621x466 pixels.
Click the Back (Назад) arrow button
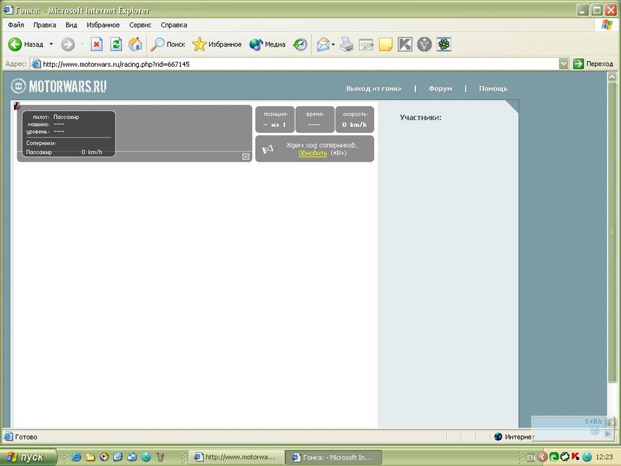tap(16, 45)
